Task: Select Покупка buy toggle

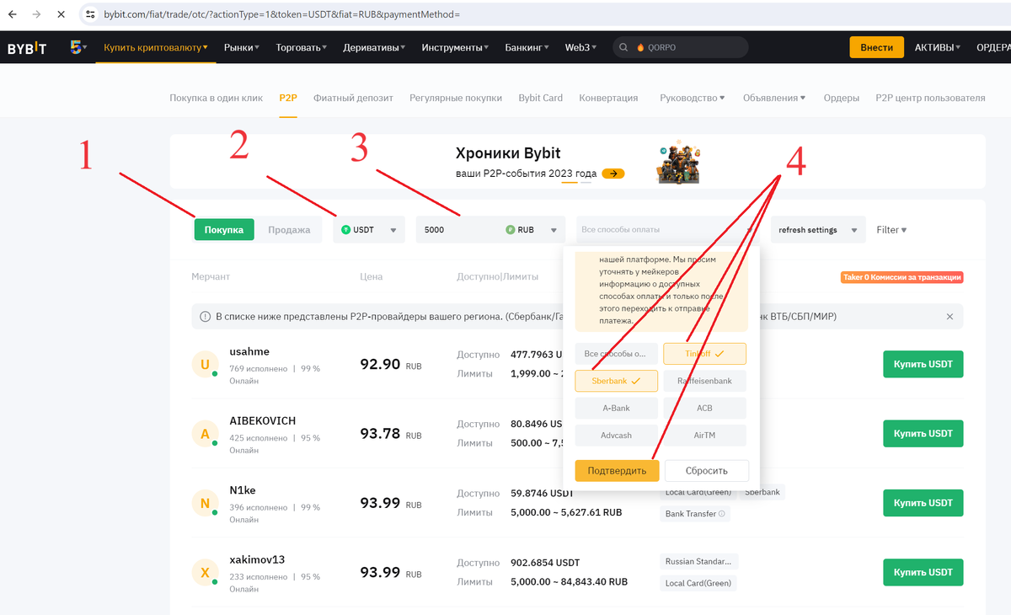Action: [224, 229]
